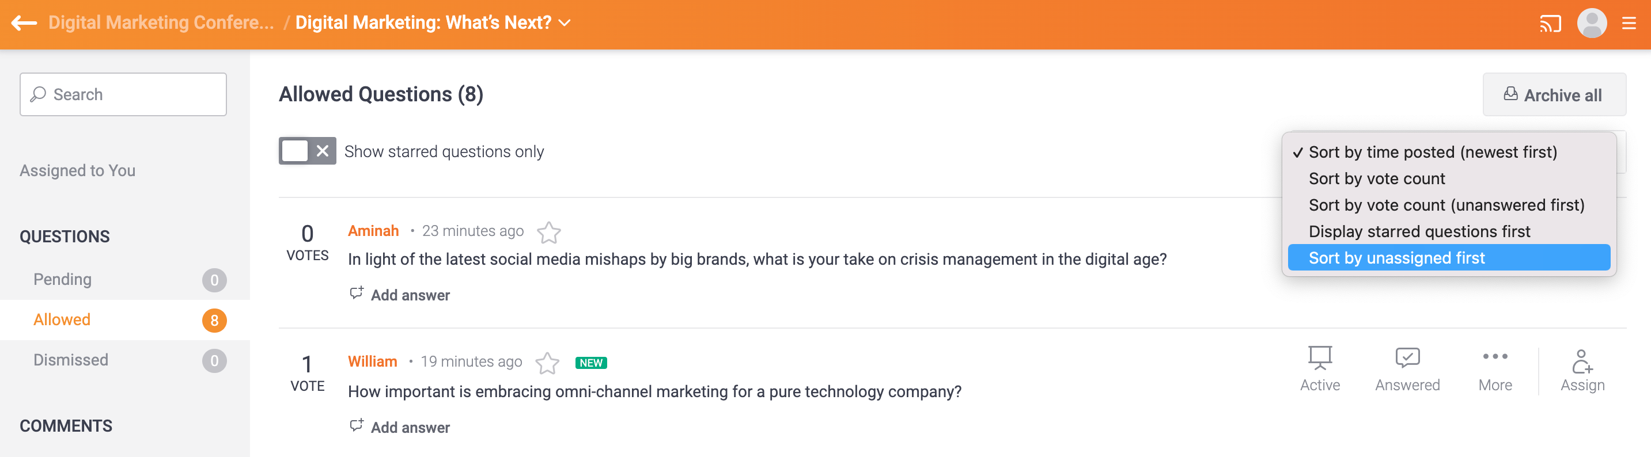Click the back arrow icon
1651x457 pixels.
24,23
